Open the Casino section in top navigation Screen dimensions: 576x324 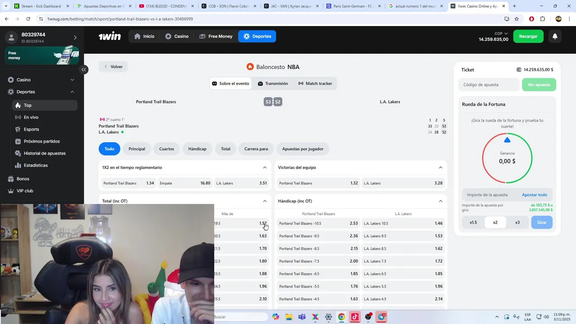[x=176, y=36]
